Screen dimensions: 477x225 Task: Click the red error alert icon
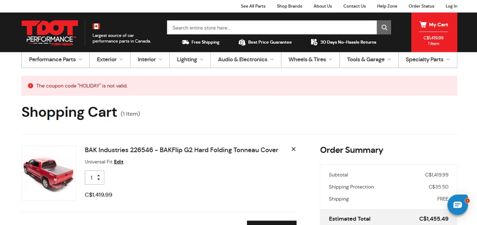31,86
